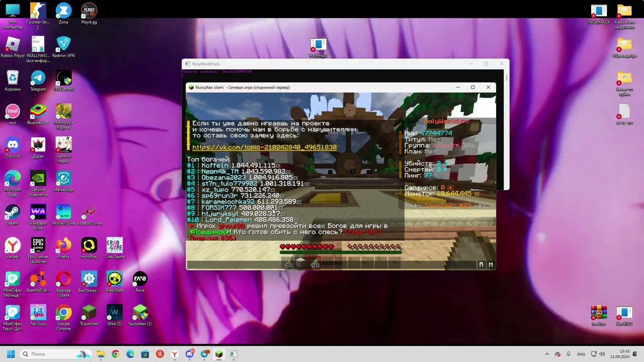Click the selected hotbar slot showing 24
644x362 pixels.
(x=314, y=263)
